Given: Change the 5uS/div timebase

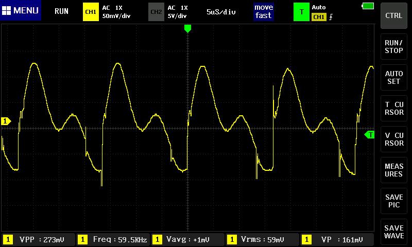Looking at the screenshot, I should [221, 12].
